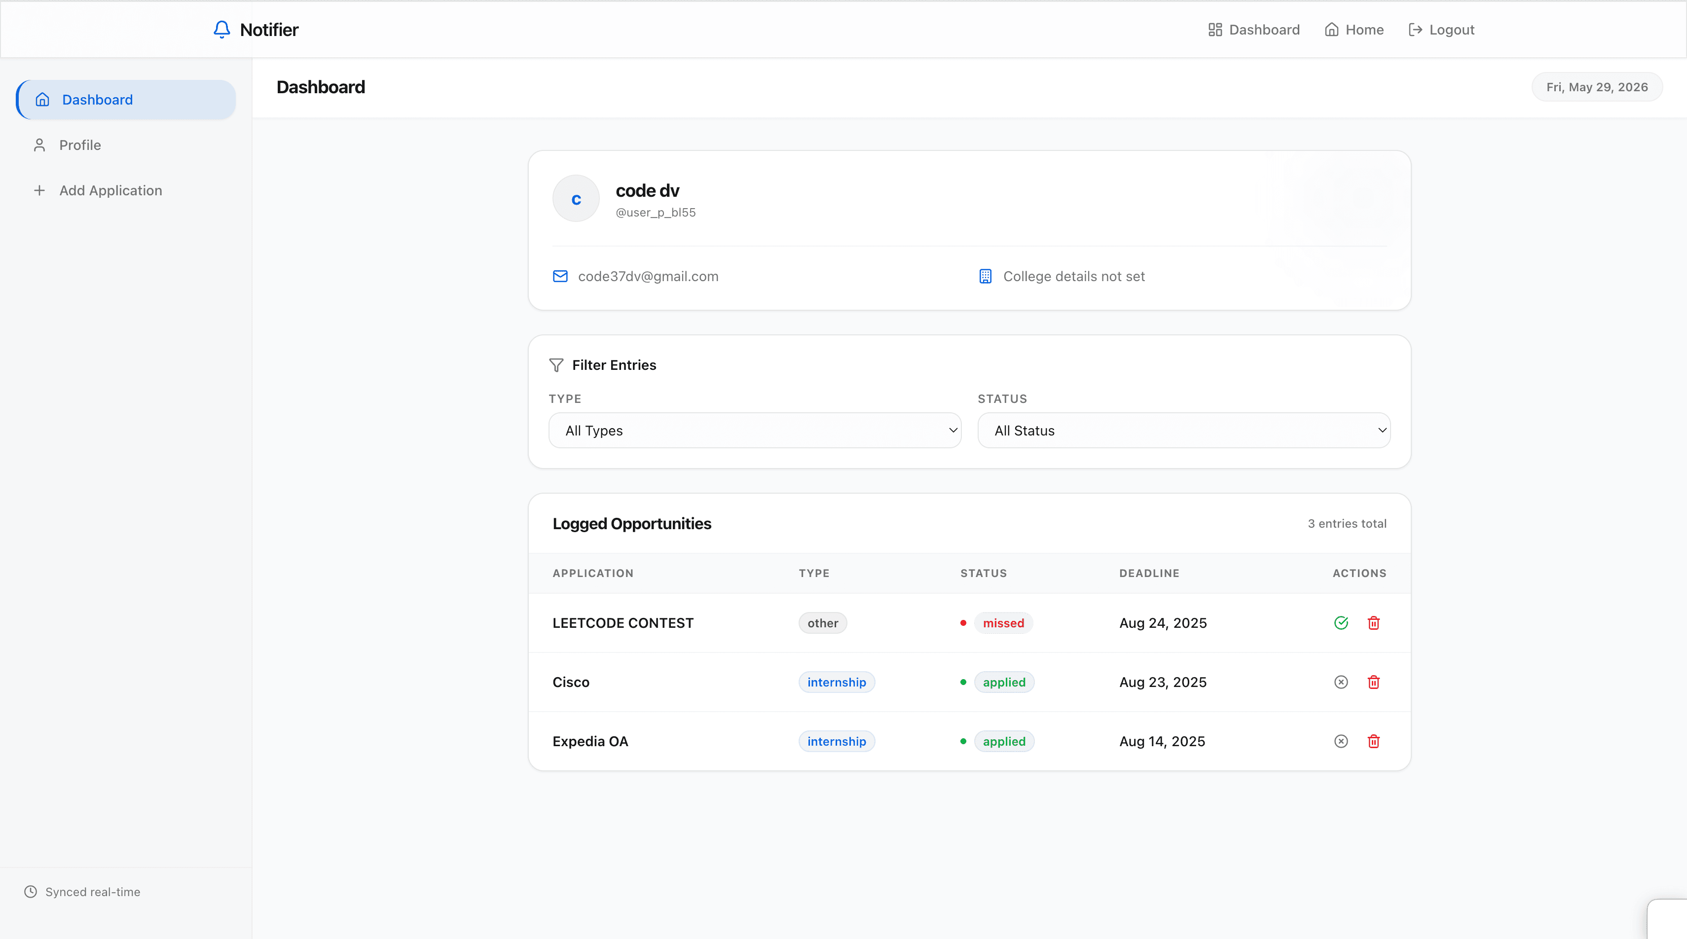Screen dimensions: 1687x939
Task: Go to Home in the top navigation
Action: pos(1354,30)
